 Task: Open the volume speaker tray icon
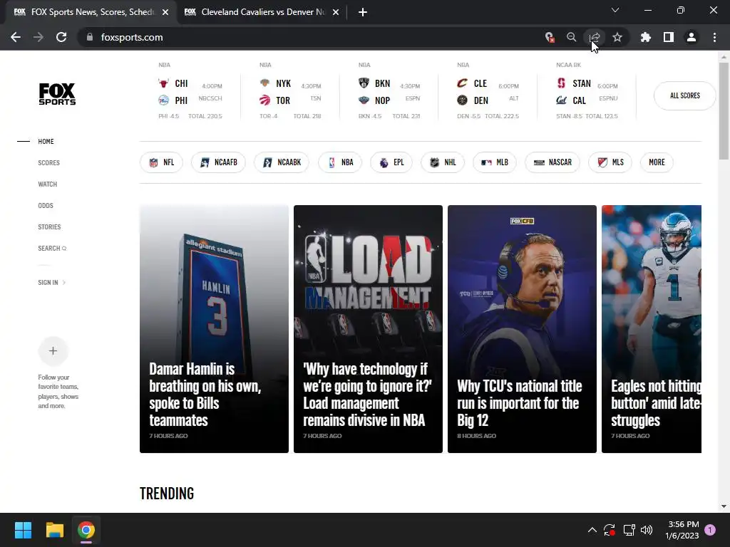[647, 530]
